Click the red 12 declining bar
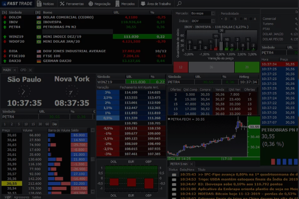The height and width of the screenshot is (199, 299). (181, 67)
